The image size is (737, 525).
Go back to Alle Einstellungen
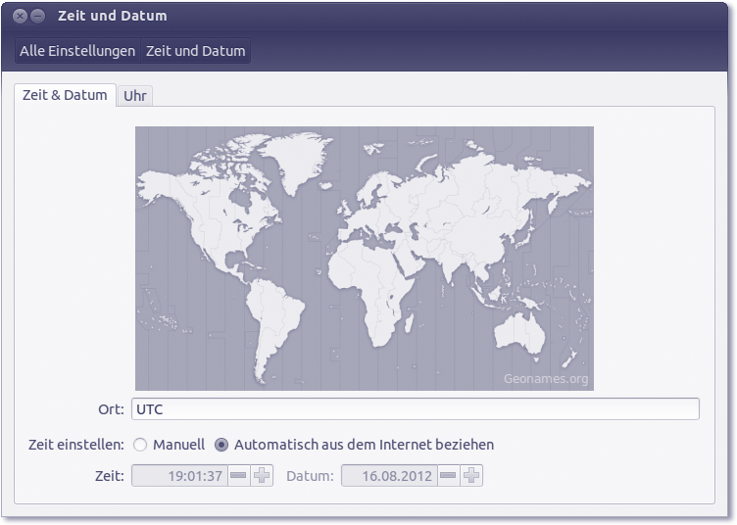(77, 51)
